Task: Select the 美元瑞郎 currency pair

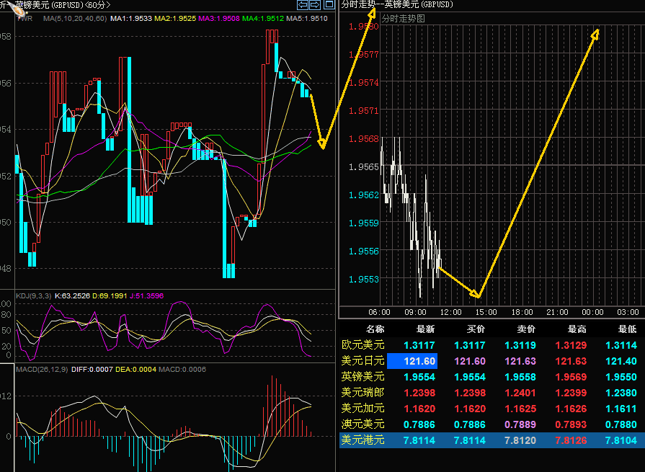Action: [x=362, y=393]
